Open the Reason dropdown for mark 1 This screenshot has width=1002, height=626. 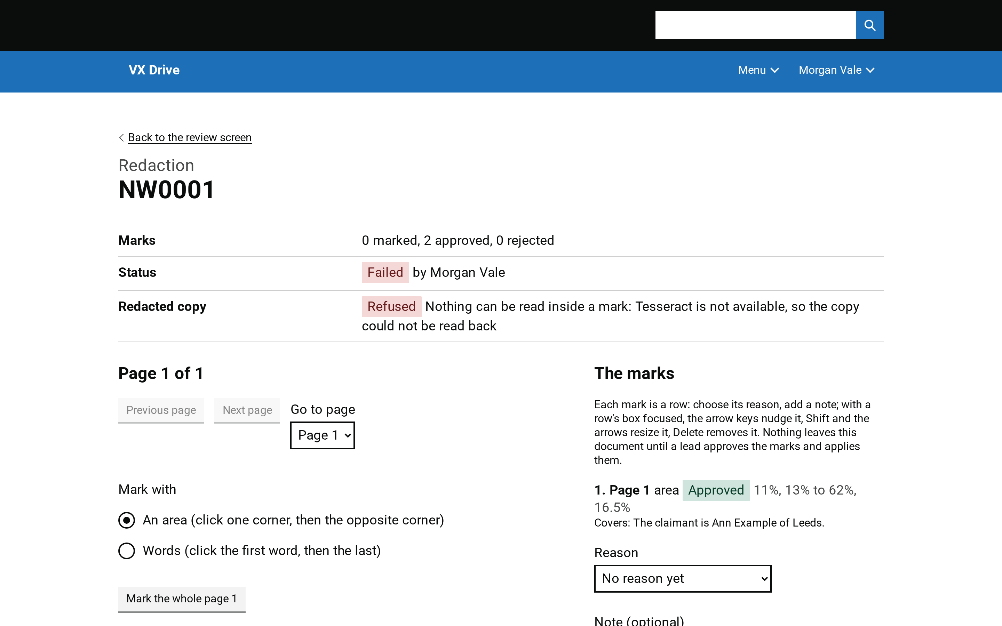click(x=683, y=578)
